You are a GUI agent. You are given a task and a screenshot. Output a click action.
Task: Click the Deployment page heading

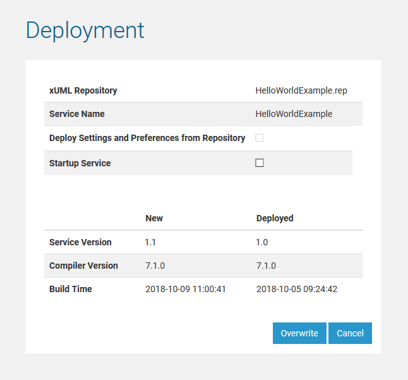(85, 30)
